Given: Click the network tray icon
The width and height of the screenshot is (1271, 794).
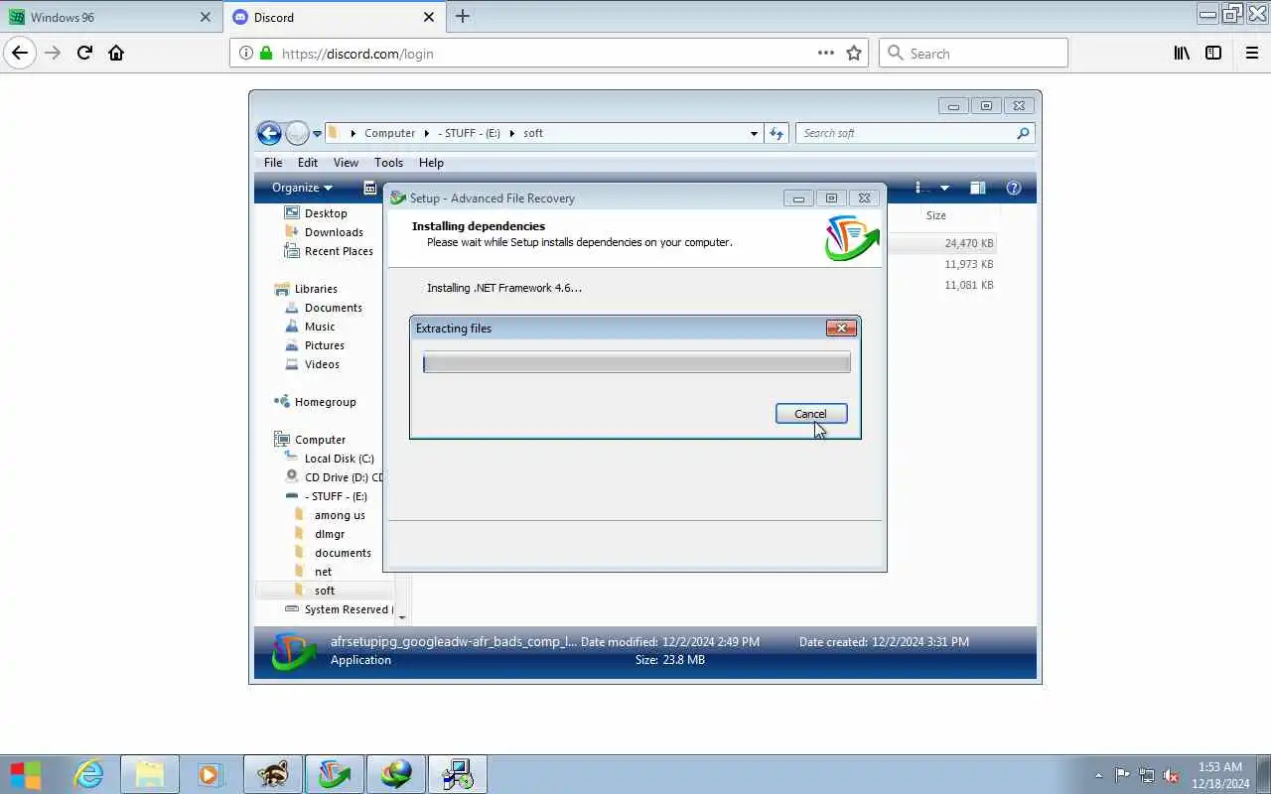Looking at the screenshot, I should point(1147,776).
